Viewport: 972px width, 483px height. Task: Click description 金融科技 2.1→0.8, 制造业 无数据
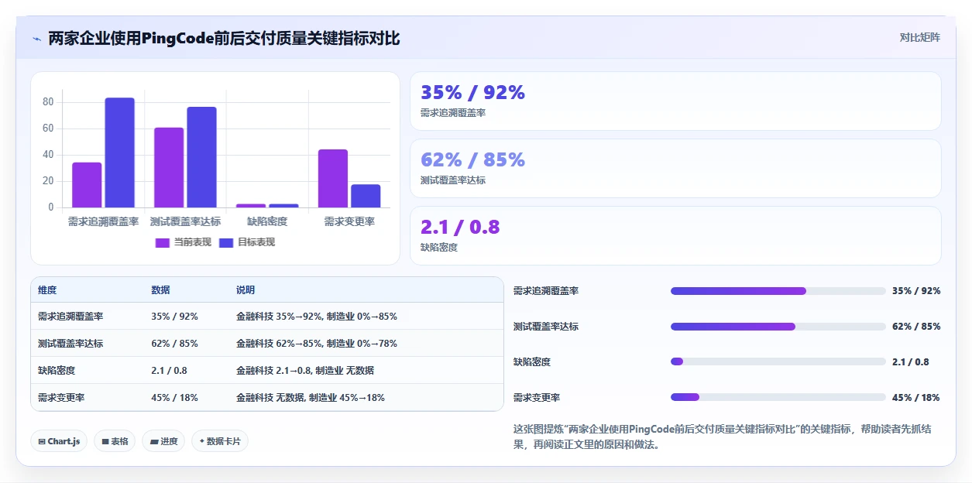(x=305, y=371)
